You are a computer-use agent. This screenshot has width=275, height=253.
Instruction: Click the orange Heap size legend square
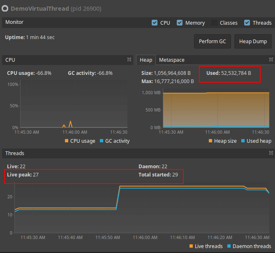tap(210, 141)
